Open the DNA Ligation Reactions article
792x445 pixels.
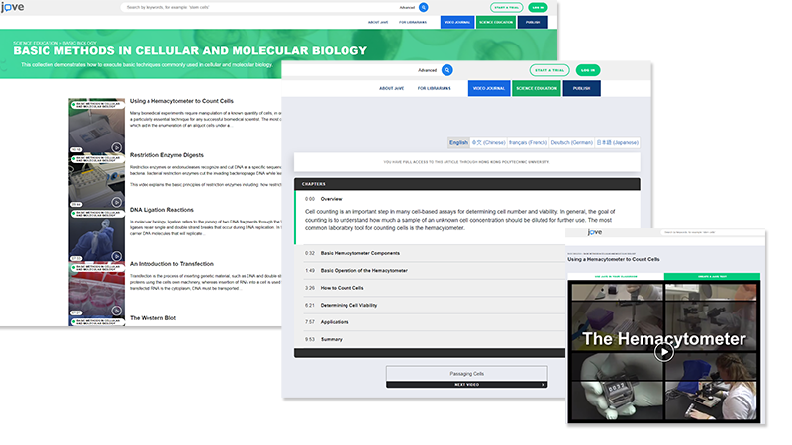tap(161, 210)
